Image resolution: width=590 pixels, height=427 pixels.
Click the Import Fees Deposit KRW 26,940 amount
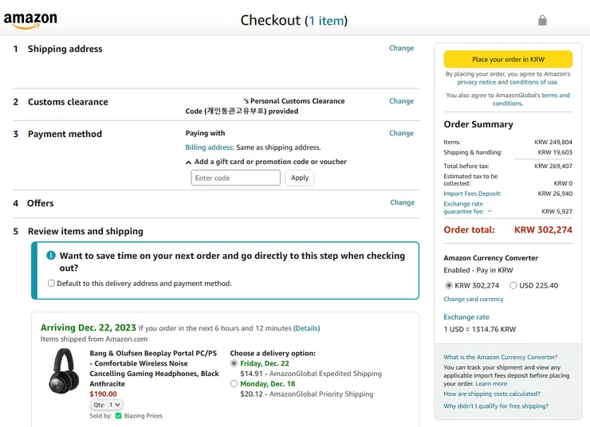click(555, 194)
